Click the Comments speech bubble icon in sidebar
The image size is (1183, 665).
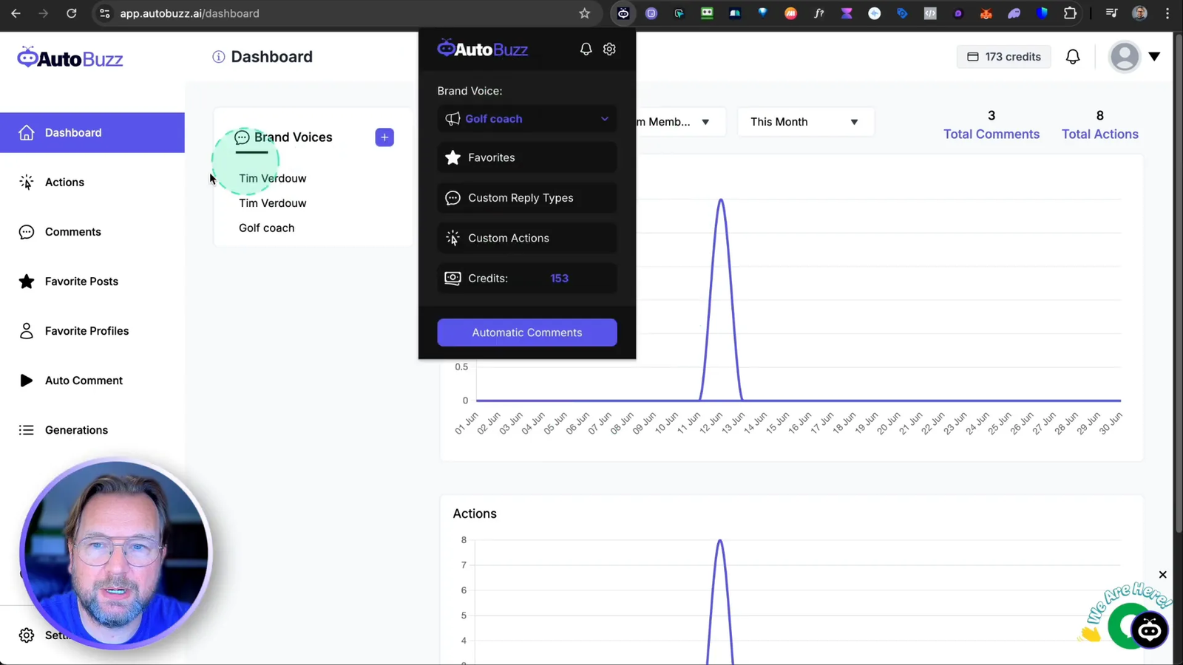tap(27, 232)
